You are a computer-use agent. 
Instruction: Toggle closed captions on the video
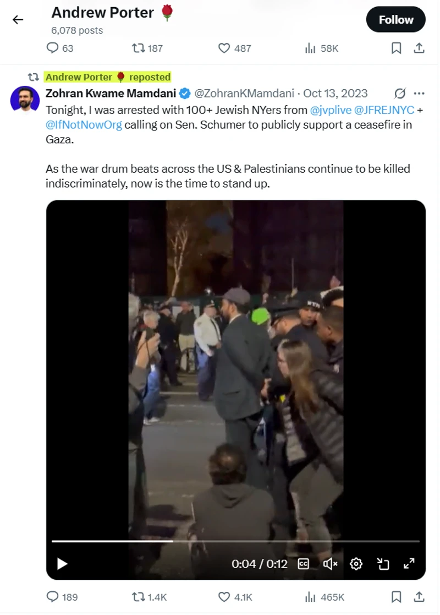[x=303, y=564]
